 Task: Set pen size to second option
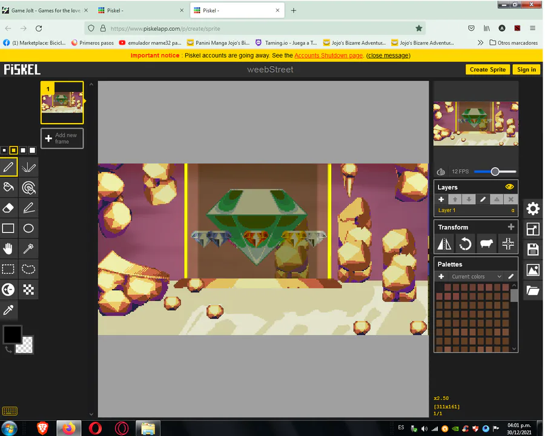[x=13, y=150]
